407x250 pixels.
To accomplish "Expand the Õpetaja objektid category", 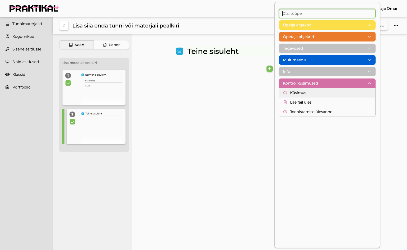I will click(327, 37).
